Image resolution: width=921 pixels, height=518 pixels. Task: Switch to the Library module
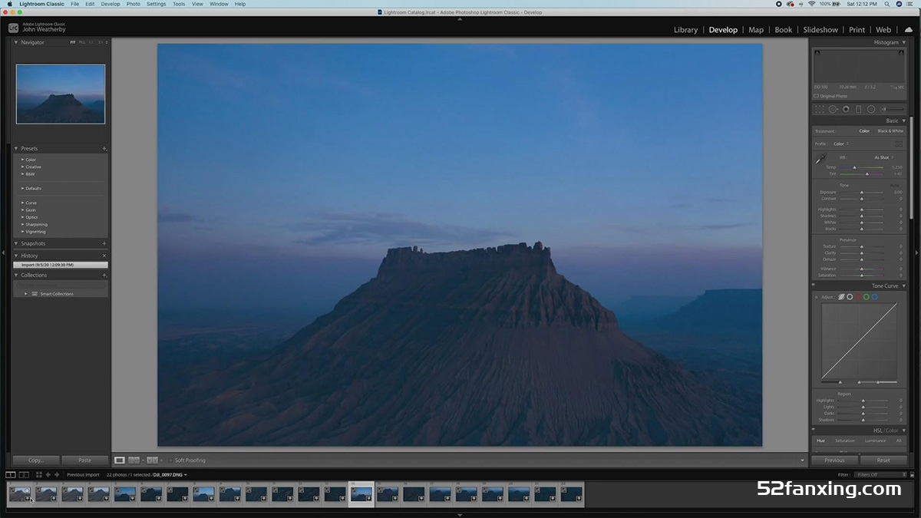pos(685,30)
